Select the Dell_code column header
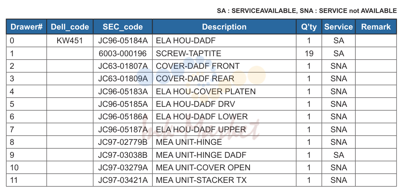The height and width of the screenshot is (195, 403). (70, 27)
